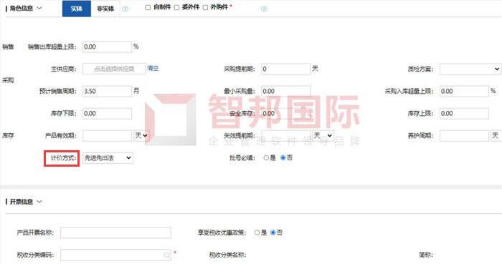This screenshot has width=502, height=264.
Task: Collapse the 开票信息 section chevron
Action: [x=39, y=202]
